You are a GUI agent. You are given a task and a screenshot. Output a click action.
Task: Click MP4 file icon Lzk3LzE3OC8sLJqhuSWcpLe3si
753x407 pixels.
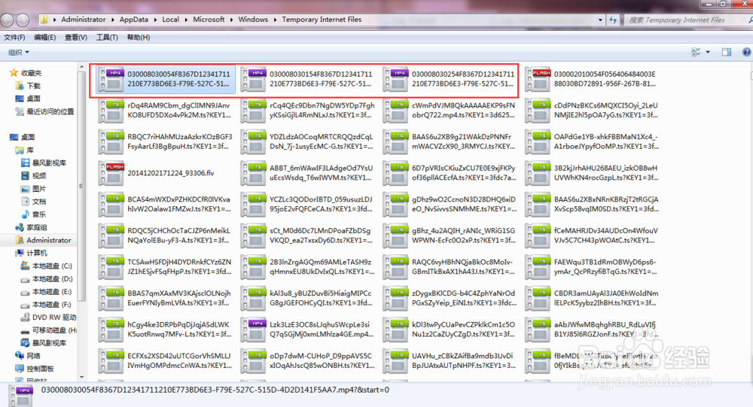click(254, 330)
